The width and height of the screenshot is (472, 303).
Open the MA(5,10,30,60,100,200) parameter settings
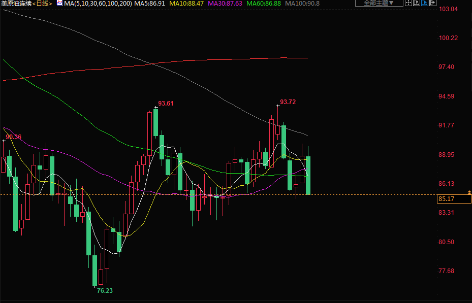(98, 4)
